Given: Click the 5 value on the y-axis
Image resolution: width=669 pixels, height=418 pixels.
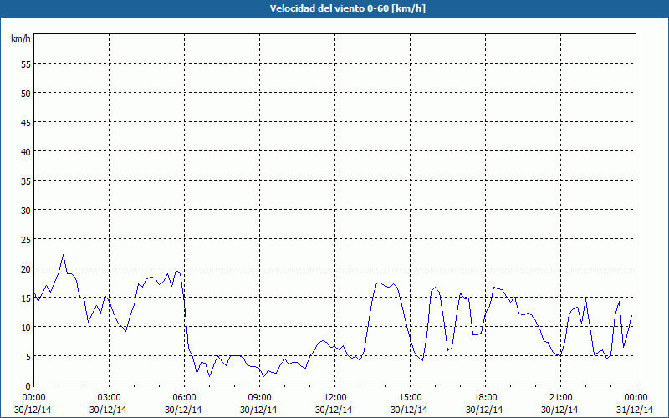Looking at the screenshot, I should point(28,357).
